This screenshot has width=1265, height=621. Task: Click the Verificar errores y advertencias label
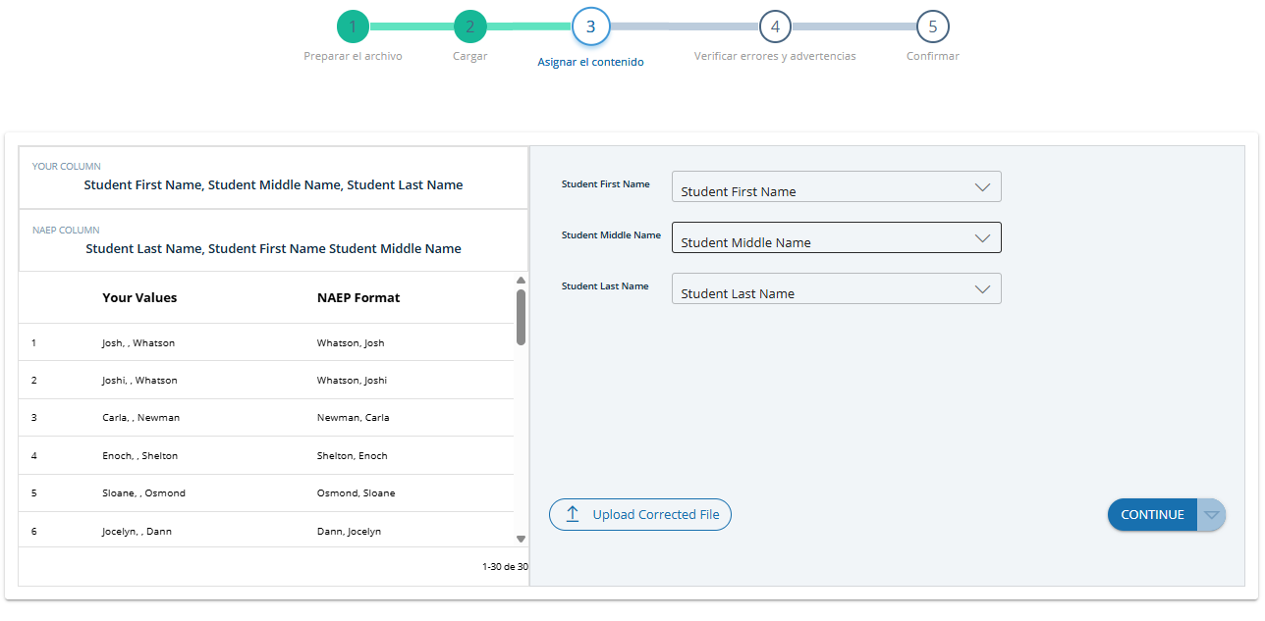775,56
